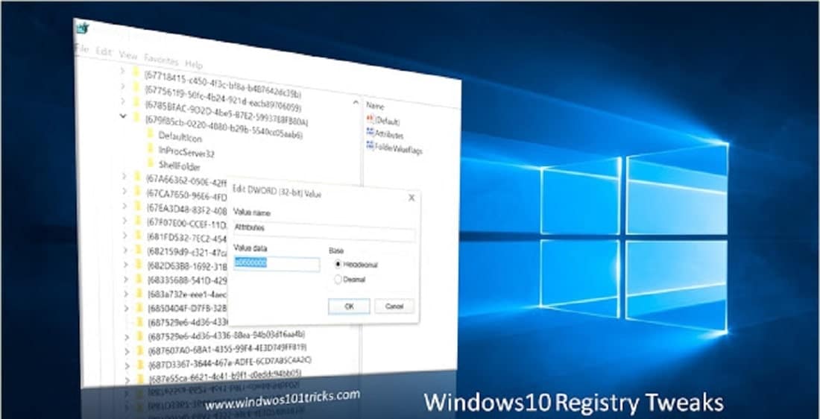Click the FolderValueFlags DWORD value icon
The image size is (820, 419).
(370, 146)
